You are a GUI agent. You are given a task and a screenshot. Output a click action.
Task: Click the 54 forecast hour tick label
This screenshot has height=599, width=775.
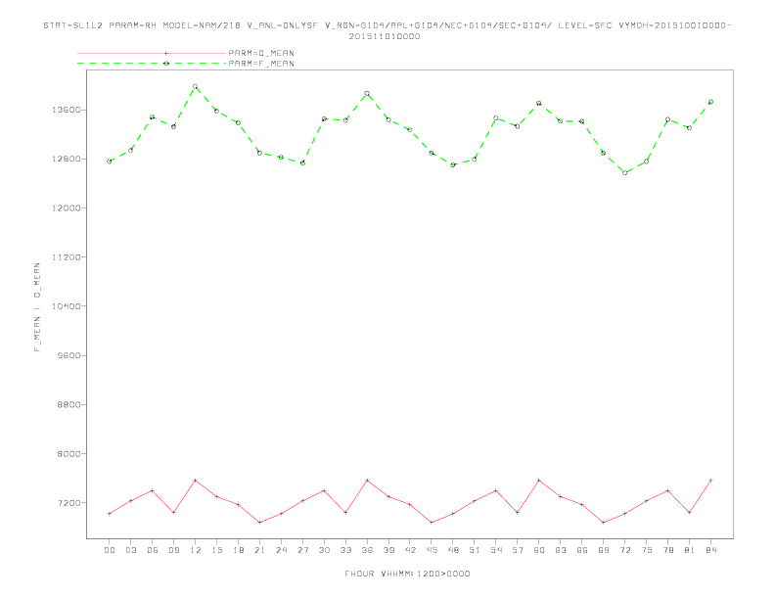click(496, 550)
